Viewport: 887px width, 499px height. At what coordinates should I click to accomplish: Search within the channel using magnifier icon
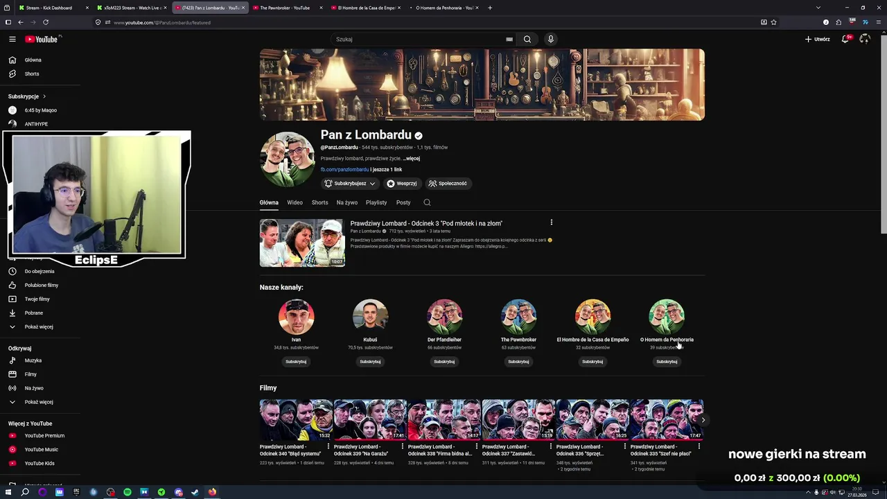(x=427, y=202)
